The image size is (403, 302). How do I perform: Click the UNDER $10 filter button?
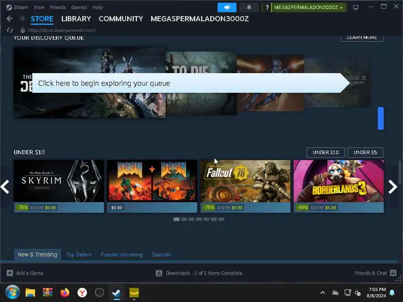pyautogui.click(x=325, y=152)
